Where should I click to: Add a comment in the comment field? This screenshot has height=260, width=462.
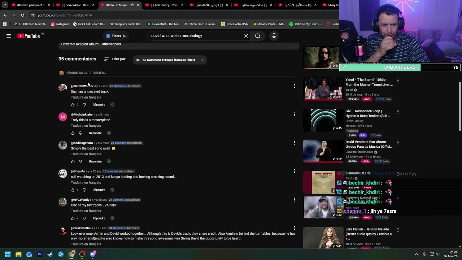[x=180, y=73]
